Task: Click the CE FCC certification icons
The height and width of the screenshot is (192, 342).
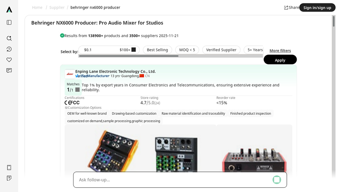Action: point(72,103)
